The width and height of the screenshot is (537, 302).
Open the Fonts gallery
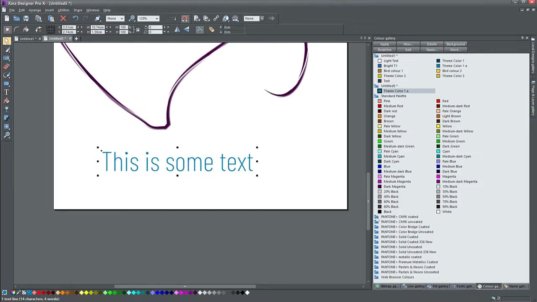point(464,286)
